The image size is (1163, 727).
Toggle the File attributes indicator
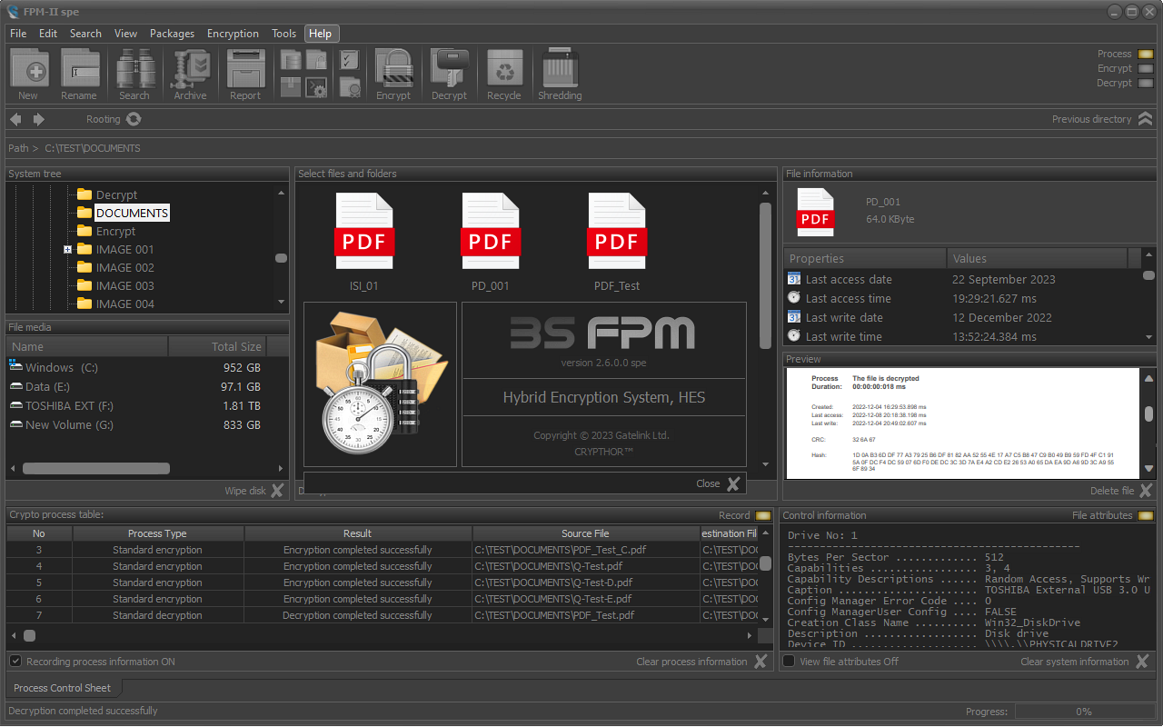pyautogui.click(x=1145, y=515)
